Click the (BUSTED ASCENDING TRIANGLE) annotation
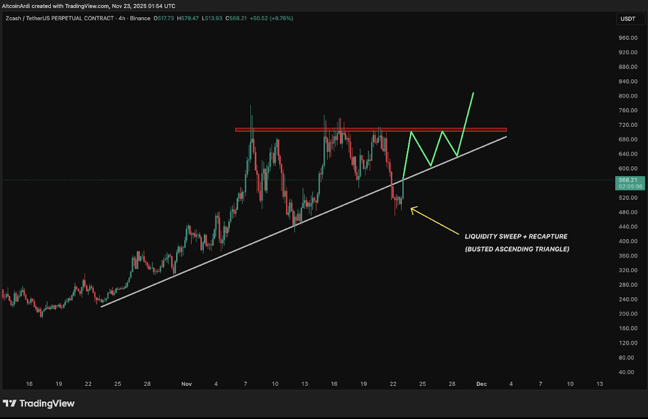Screen dimensions: 648x419 click(516, 249)
